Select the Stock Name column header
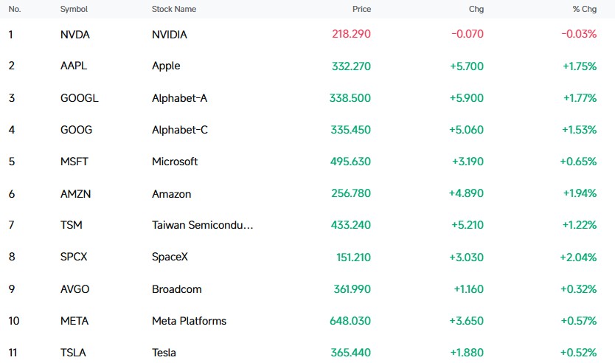This screenshot has width=615, height=363. click(x=174, y=9)
